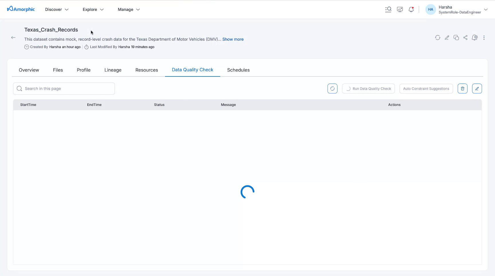The image size is (495, 276).
Task: Open dataset notification settings
Action: (475, 38)
